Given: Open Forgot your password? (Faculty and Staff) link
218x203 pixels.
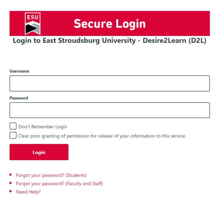Looking at the screenshot, I should pos(59,184).
